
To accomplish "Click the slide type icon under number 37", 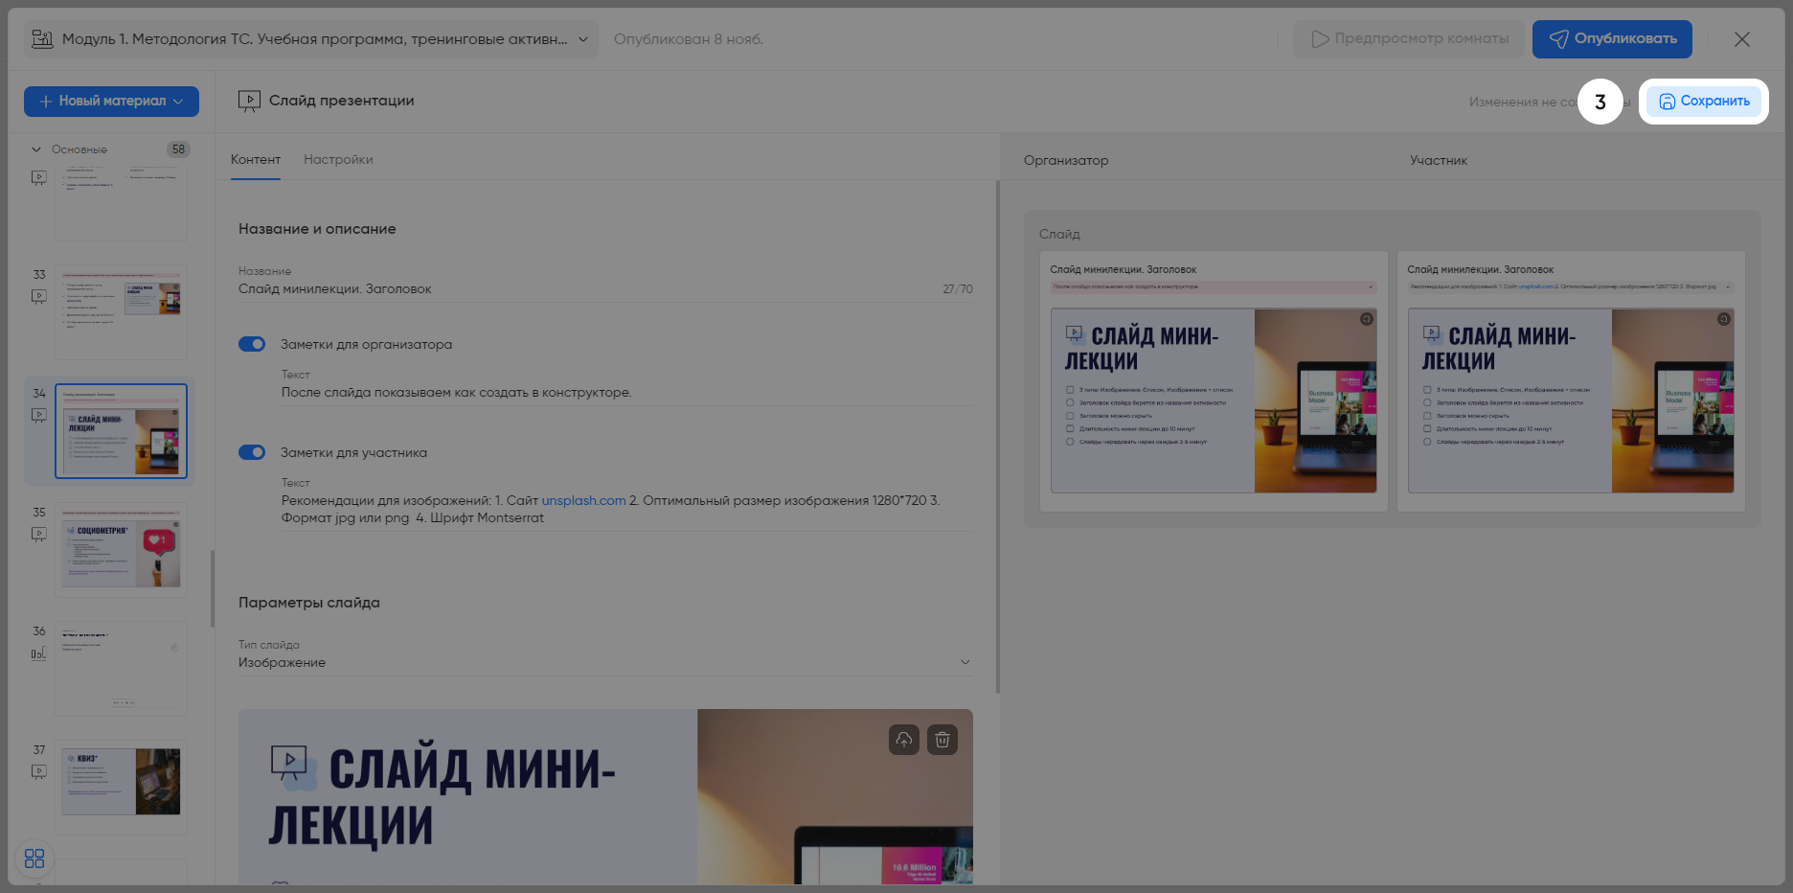I will (x=38, y=772).
